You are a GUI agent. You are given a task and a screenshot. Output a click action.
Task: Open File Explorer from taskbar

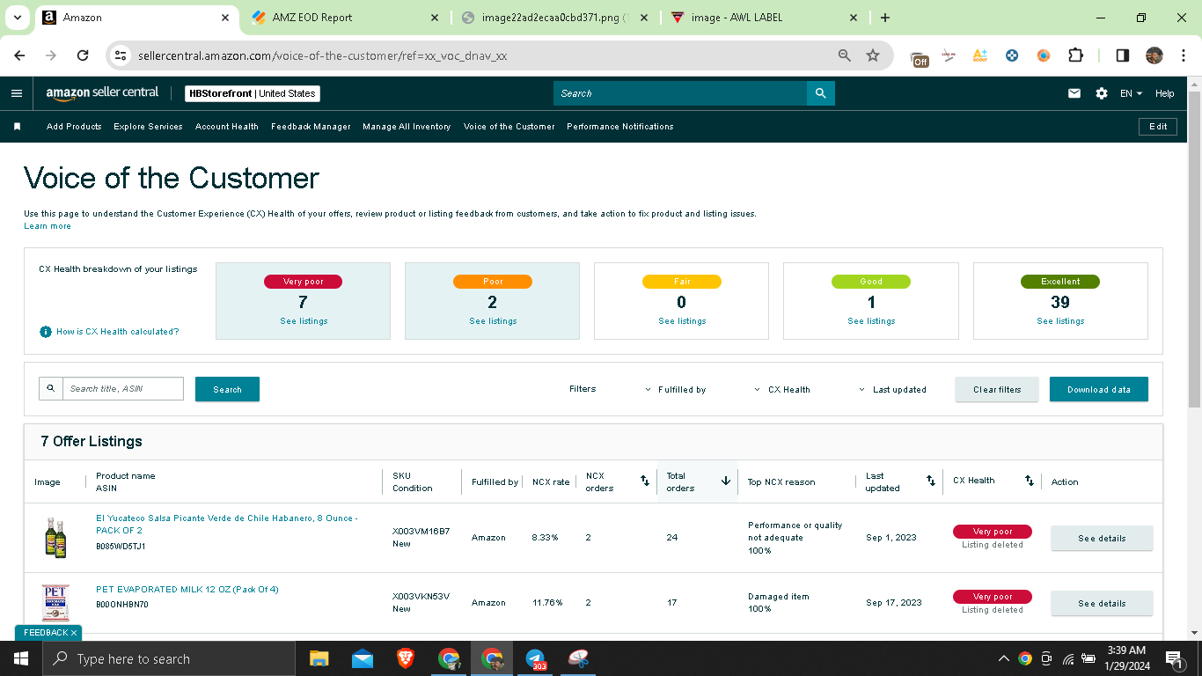[x=319, y=658]
